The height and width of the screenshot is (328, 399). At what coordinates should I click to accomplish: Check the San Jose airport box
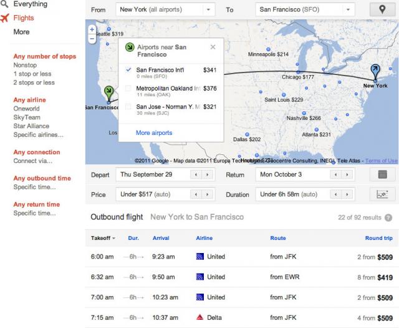pos(128,107)
